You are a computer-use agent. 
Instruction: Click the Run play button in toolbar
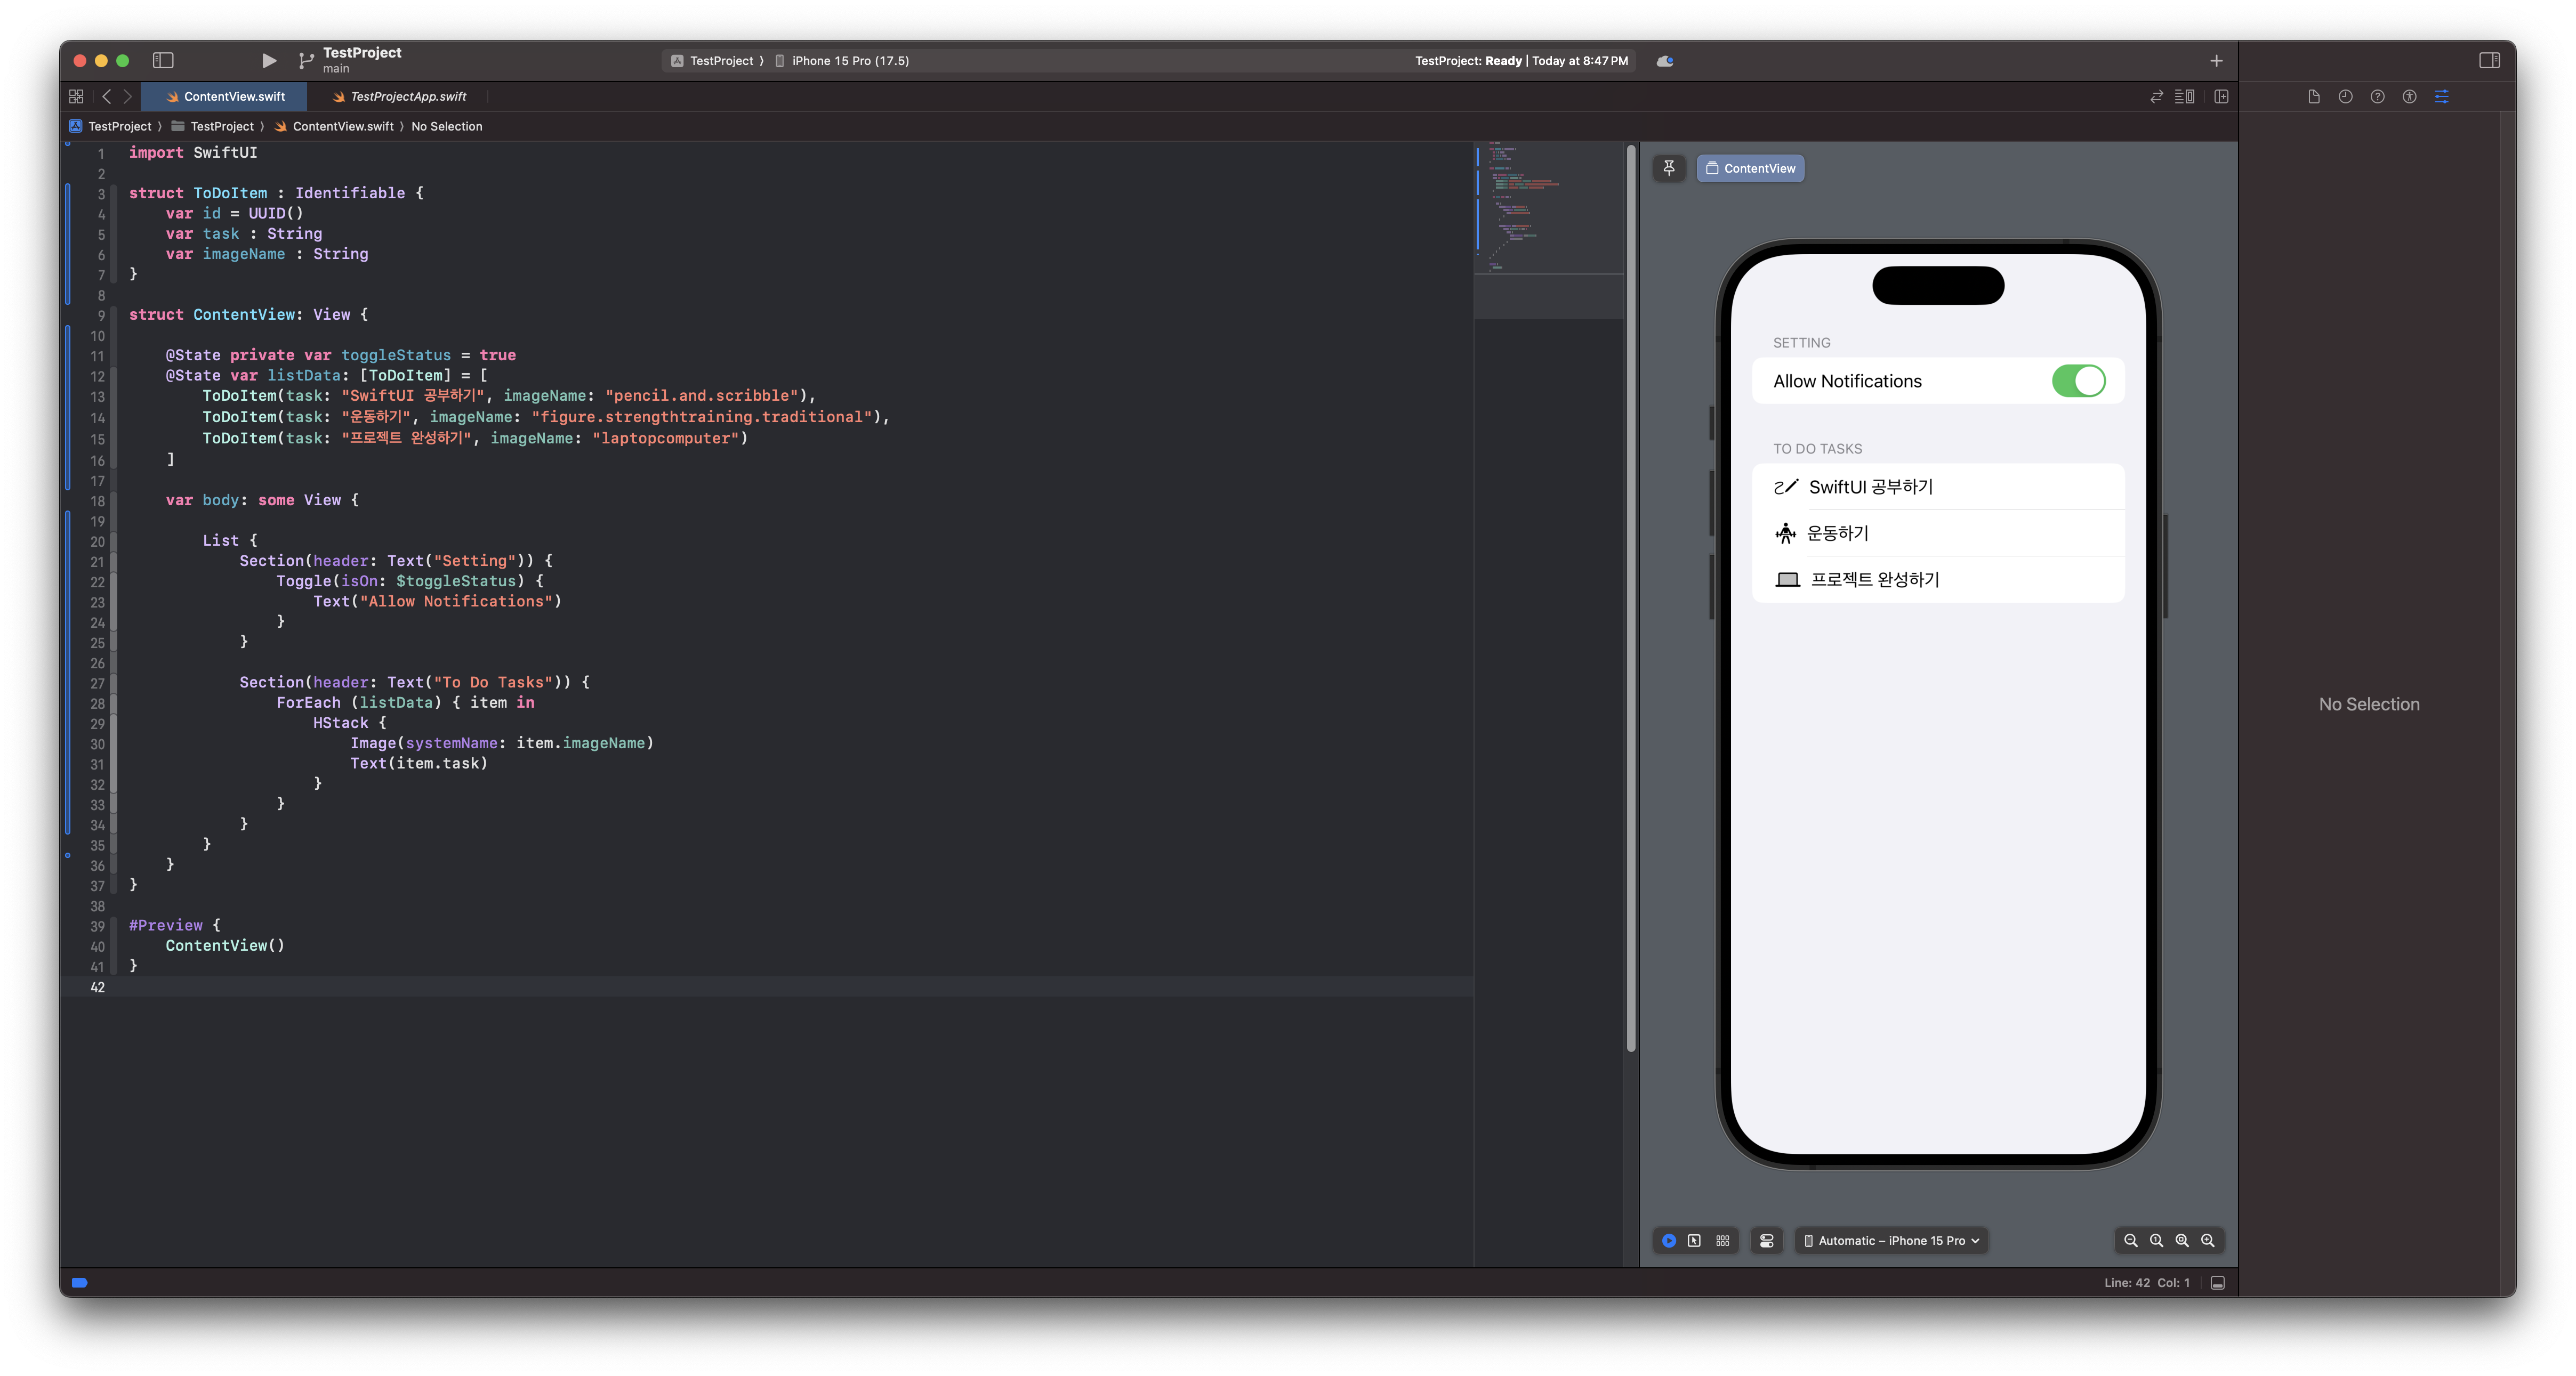coord(268,61)
